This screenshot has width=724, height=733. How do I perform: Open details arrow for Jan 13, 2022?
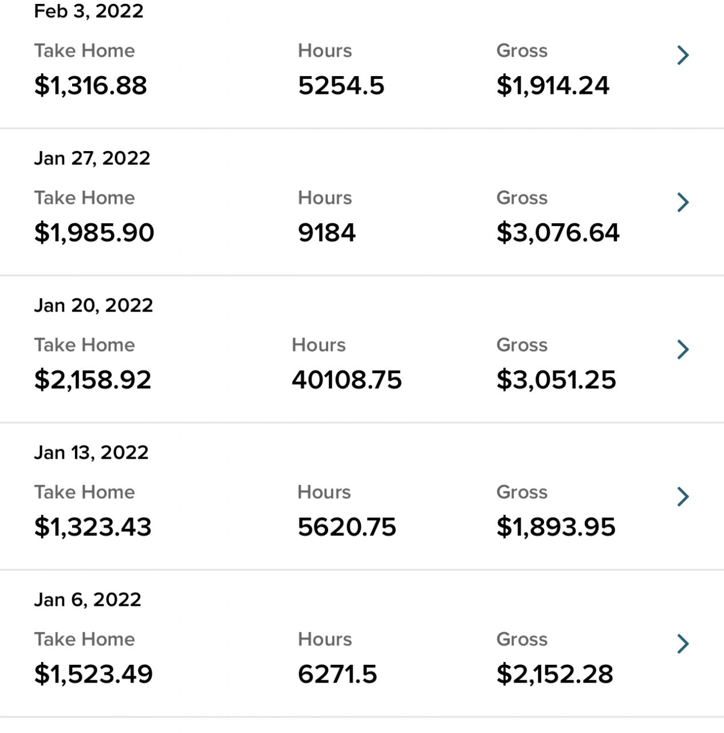click(x=682, y=496)
